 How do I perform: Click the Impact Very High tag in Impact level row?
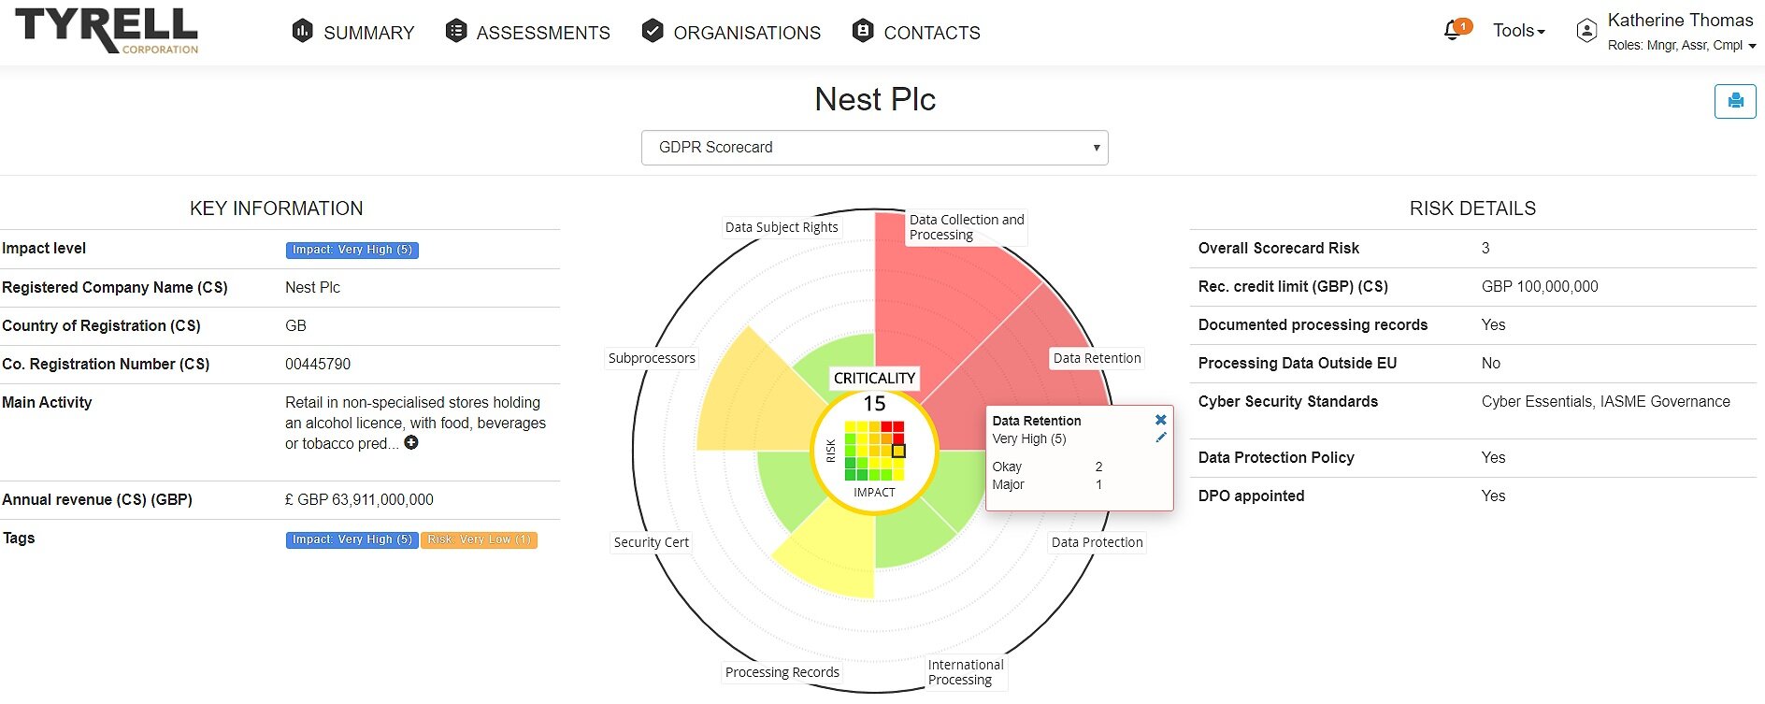pyautogui.click(x=352, y=250)
